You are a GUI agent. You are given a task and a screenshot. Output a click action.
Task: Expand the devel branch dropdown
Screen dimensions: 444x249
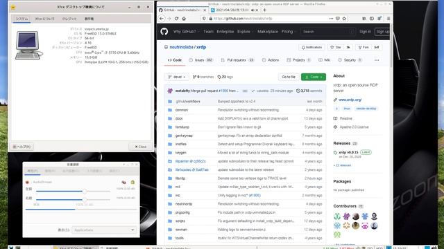point(176,77)
